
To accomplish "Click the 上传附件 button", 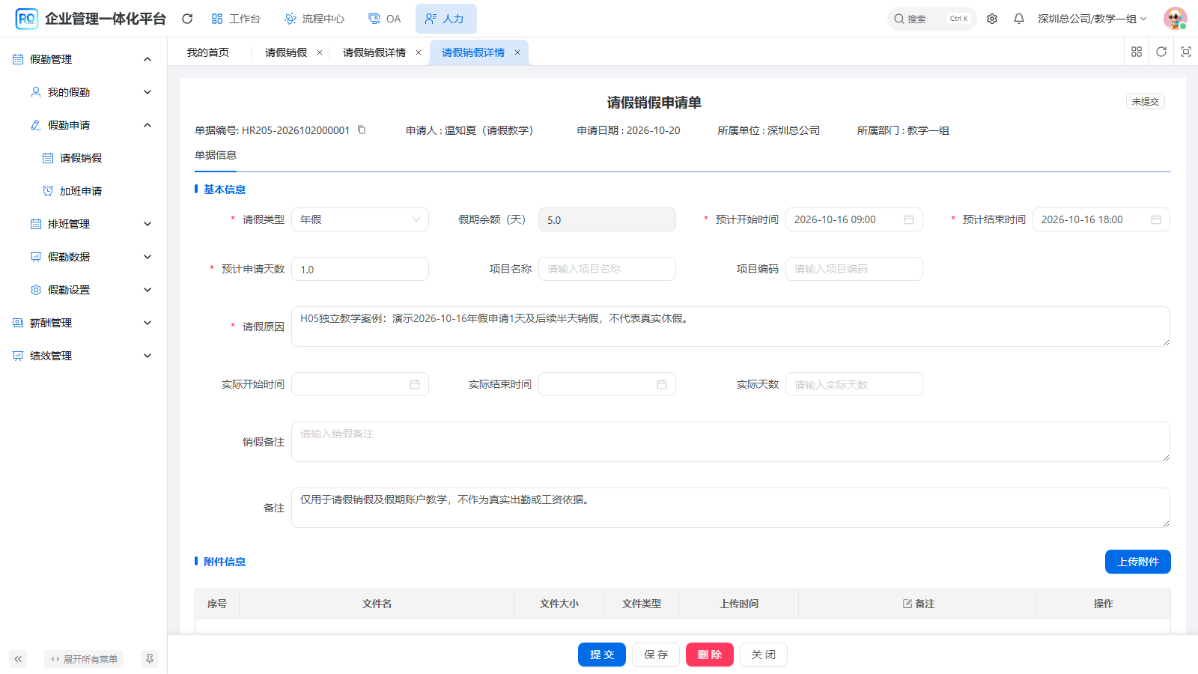I will point(1138,562).
